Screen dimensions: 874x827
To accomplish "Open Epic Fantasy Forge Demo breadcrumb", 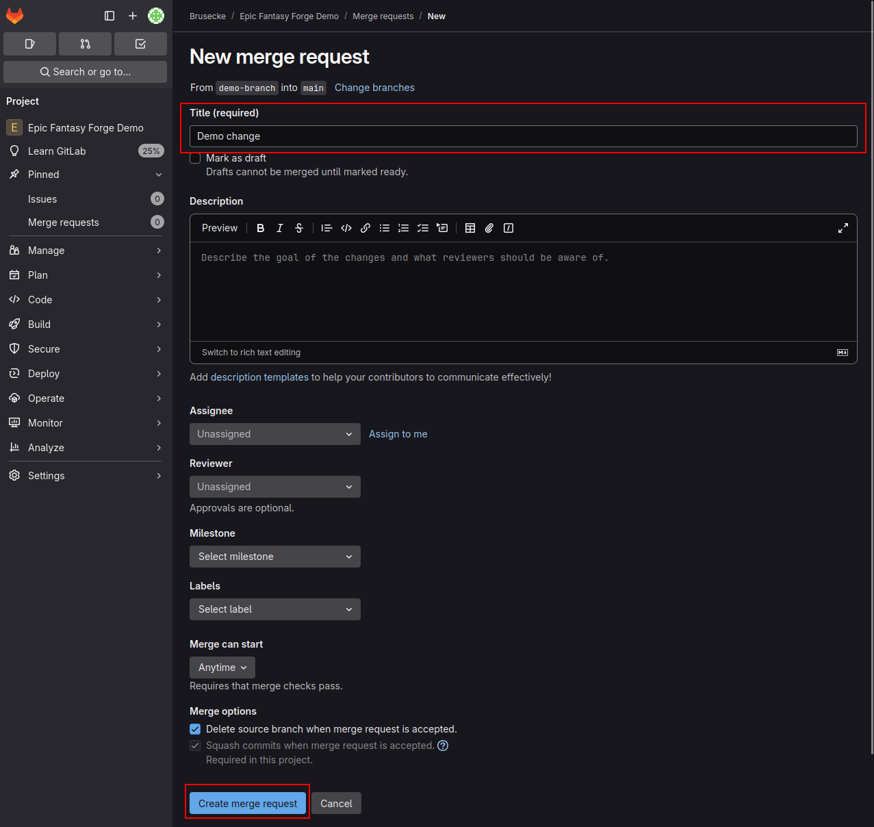I will pyautogui.click(x=289, y=16).
